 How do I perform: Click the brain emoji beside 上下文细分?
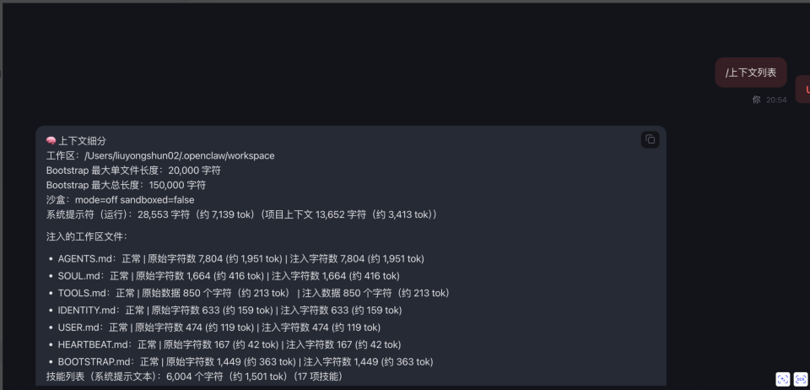tap(51, 140)
